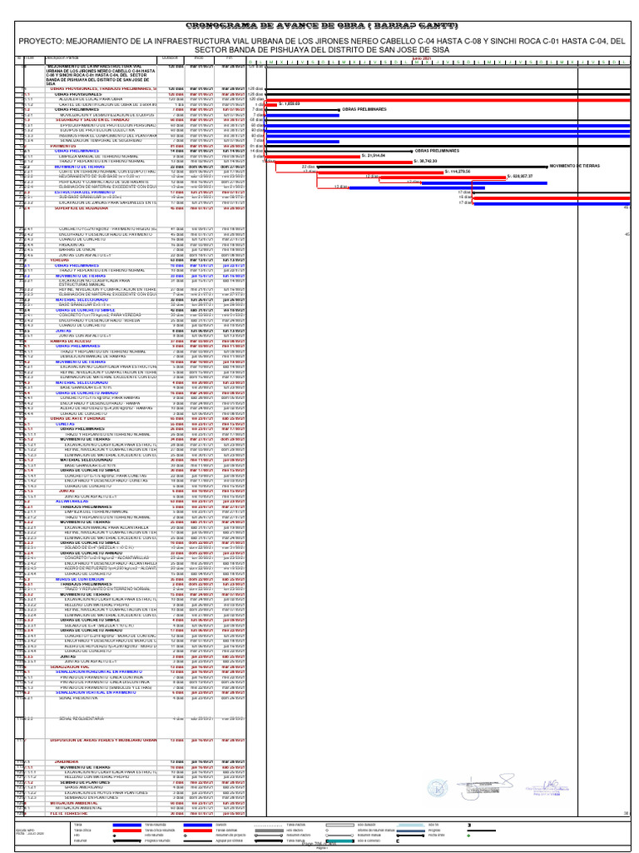Click the SEÑALIZACION VIAL row
The width and height of the screenshot is (639, 853).
[x=131, y=667]
